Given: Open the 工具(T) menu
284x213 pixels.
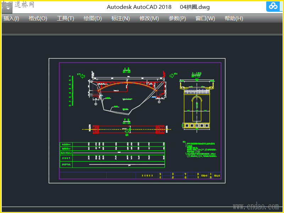Looking at the screenshot, I should (x=66, y=18).
